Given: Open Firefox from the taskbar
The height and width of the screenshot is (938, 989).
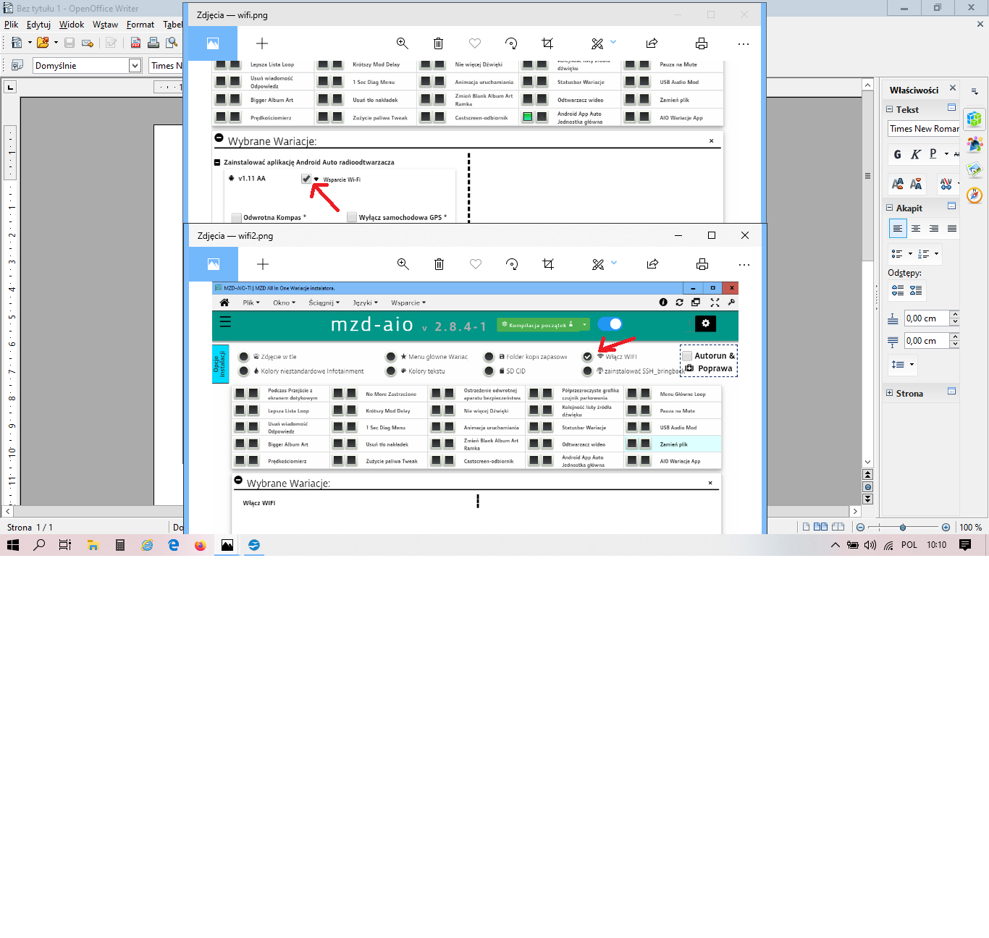Looking at the screenshot, I should tap(201, 545).
